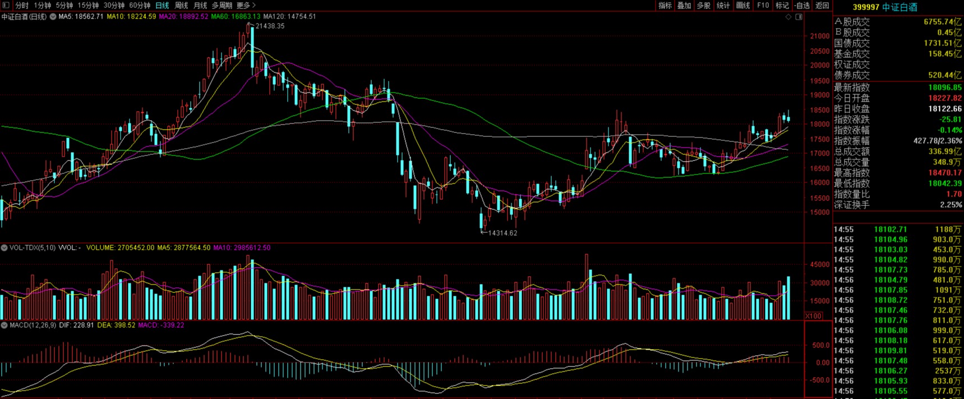Click the diamond icon above the chart
Screen dimensions: 964x399
[x=788, y=17]
